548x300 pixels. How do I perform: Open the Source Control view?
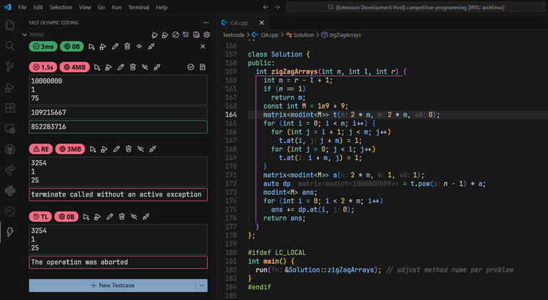(10, 66)
